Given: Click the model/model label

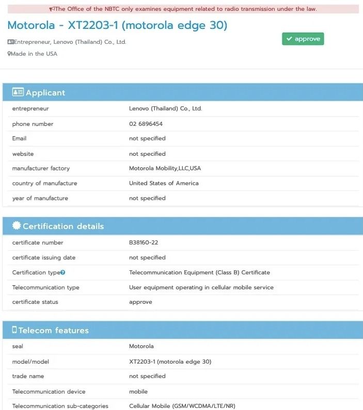Looking at the screenshot, I should point(30,362).
